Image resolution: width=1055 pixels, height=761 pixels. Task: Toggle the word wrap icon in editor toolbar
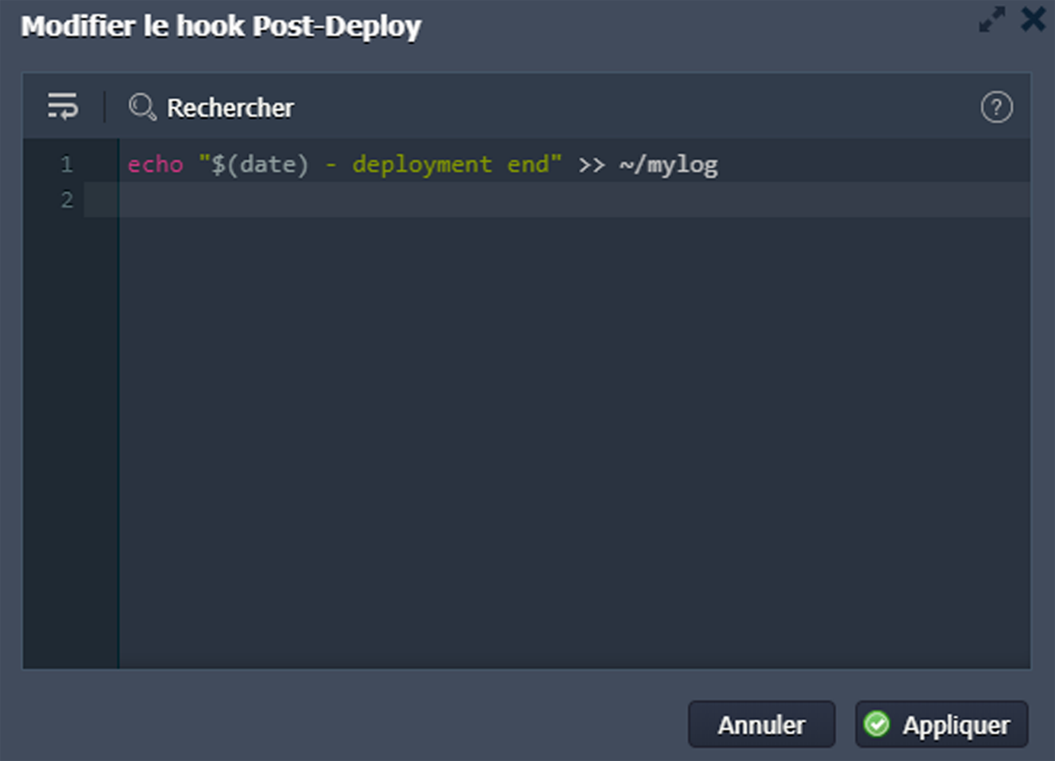click(x=62, y=107)
